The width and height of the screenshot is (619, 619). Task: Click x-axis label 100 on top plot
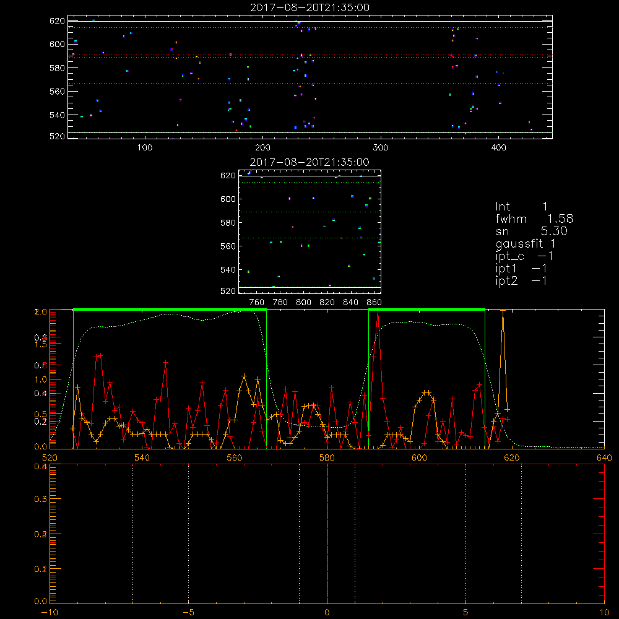(145, 148)
